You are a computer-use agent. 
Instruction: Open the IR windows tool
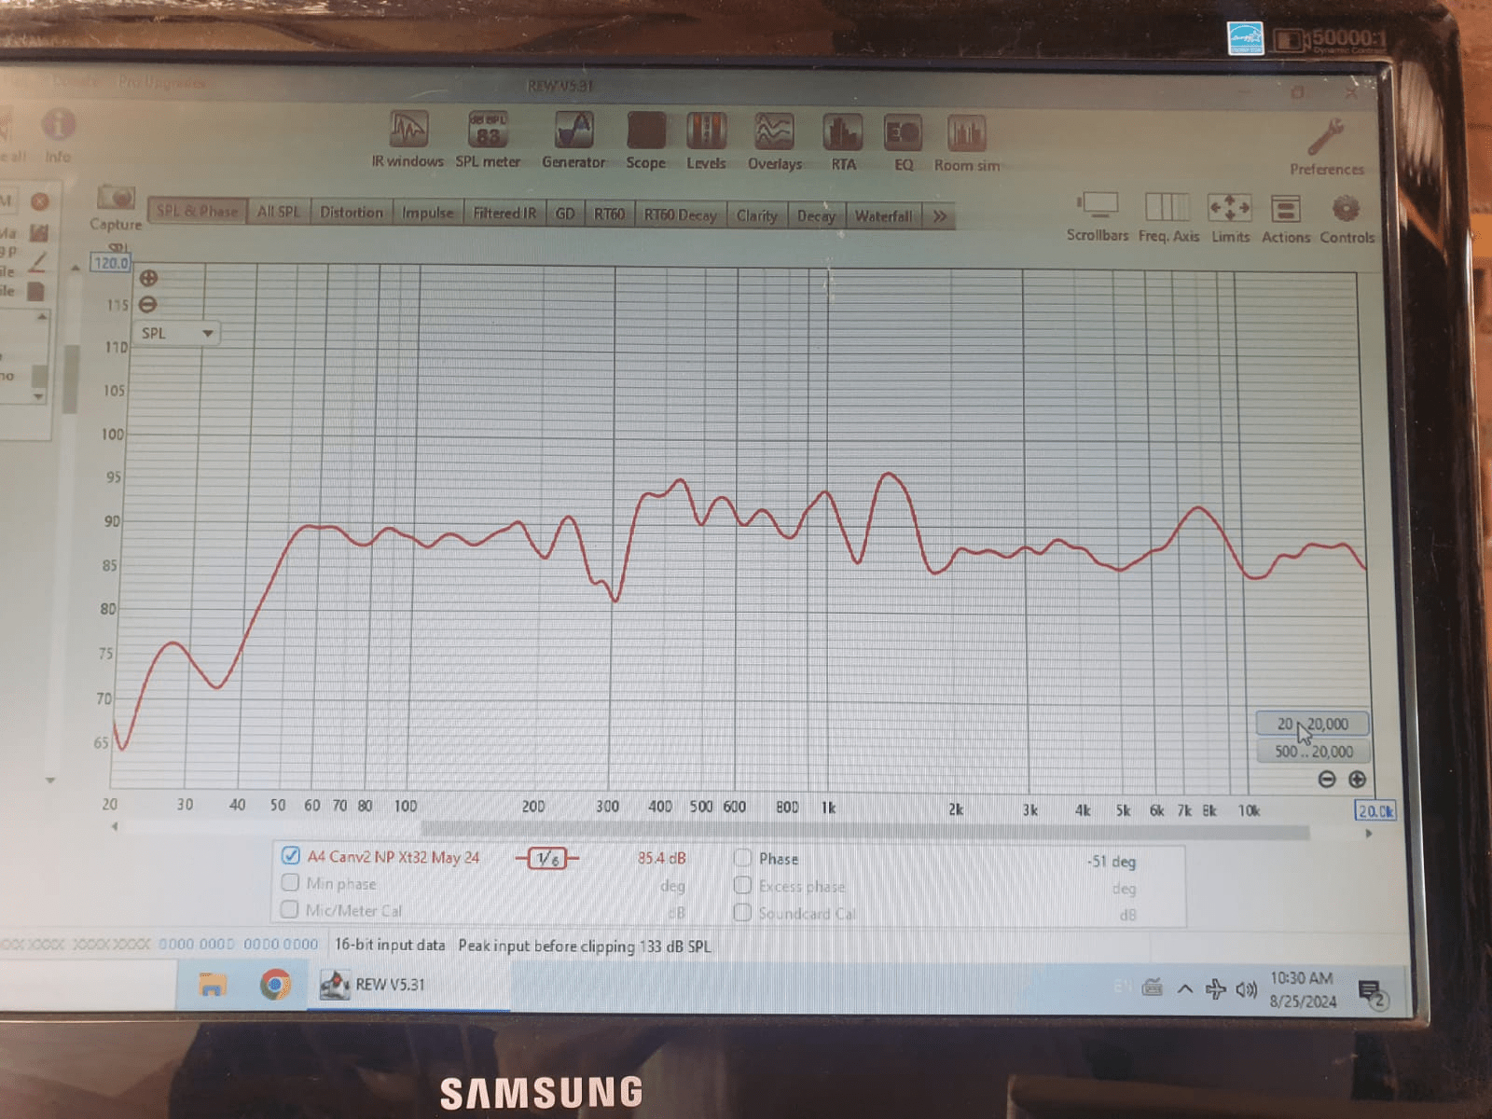(408, 140)
